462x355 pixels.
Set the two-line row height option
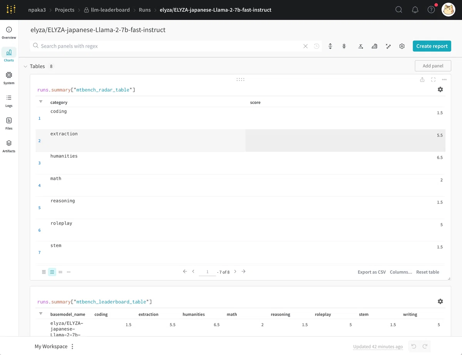(60, 272)
